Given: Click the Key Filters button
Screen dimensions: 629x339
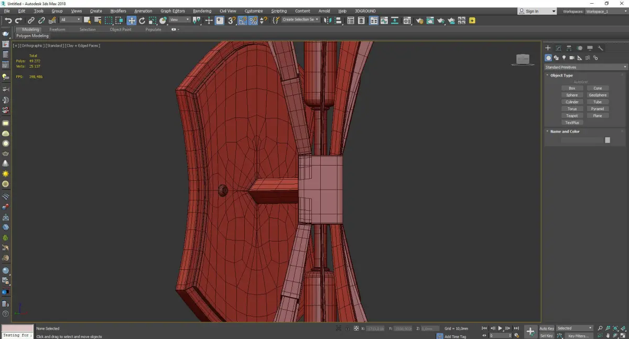Looking at the screenshot, I should pos(578,336).
